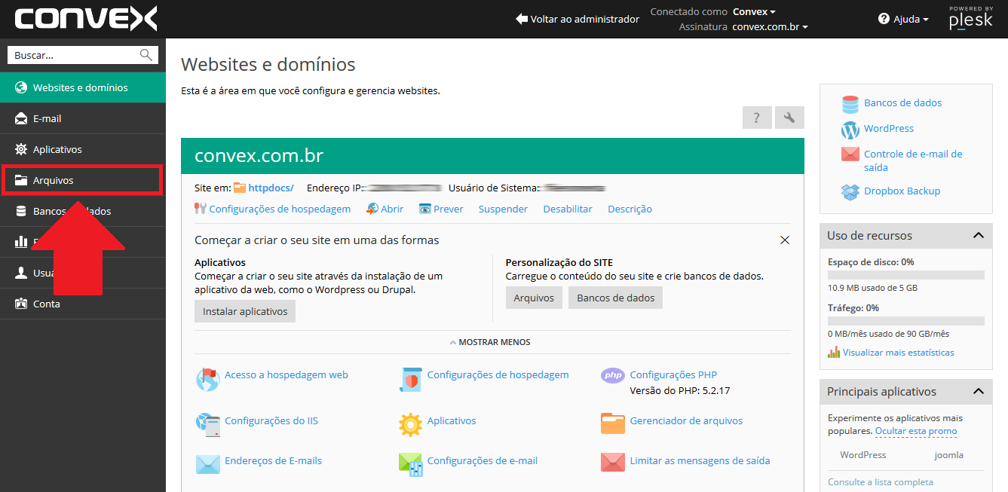Image resolution: width=1008 pixels, height=492 pixels.
Task: Click the Arquivos folder icon in sidebar
Action: pos(21,180)
